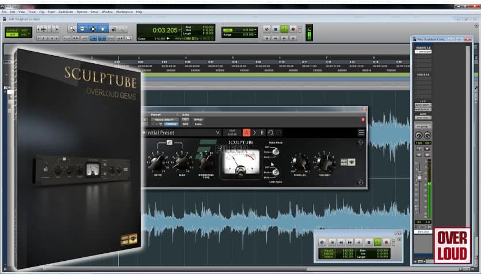
Task: Click the Slip edit mode button
Action: pos(12,34)
